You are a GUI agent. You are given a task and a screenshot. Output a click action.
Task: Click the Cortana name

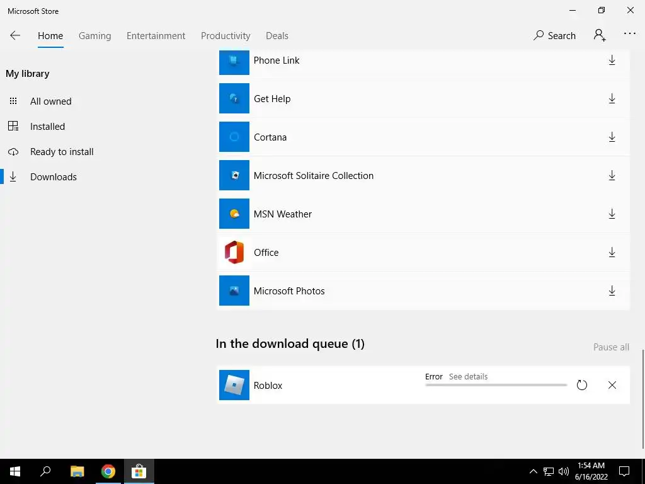(x=270, y=137)
